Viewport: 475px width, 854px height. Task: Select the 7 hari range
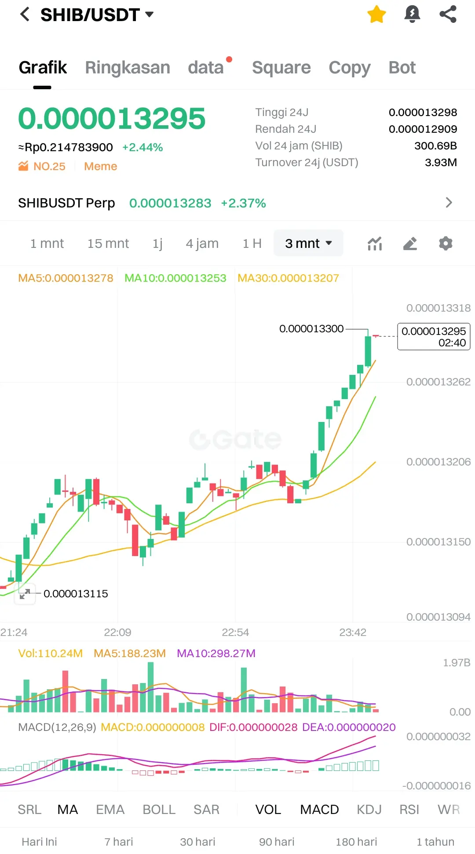pyautogui.click(x=119, y=842)
